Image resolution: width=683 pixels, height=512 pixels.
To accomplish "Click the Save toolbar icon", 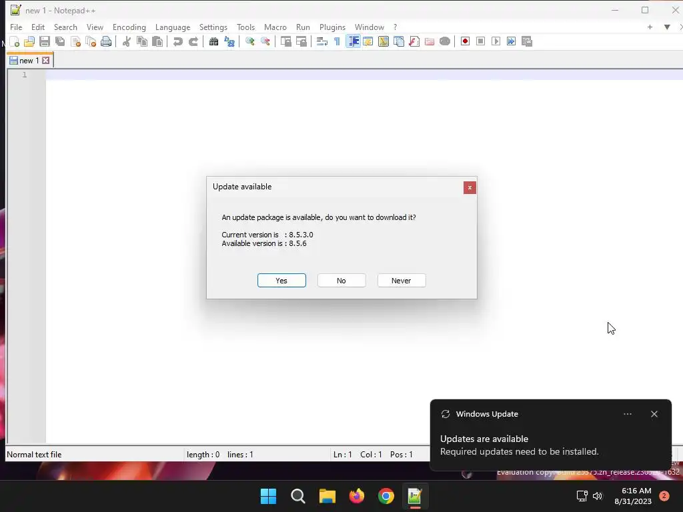I will pos(45,41).
